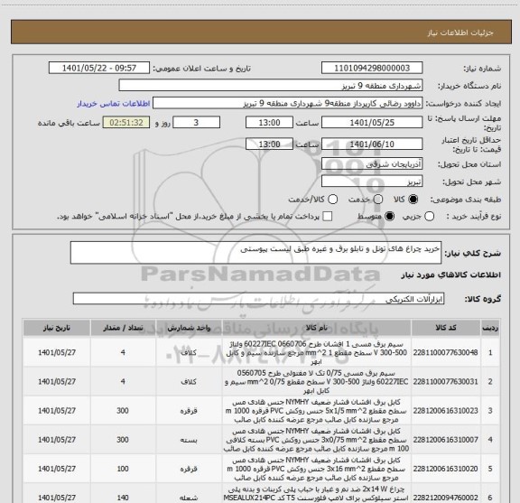Screen dimensions: 520x503
Task: Click the ردیف column header
Action: point(490,328)
